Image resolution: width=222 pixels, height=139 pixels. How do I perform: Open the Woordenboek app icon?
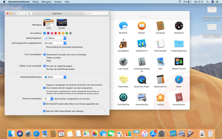tap(179, 97)
